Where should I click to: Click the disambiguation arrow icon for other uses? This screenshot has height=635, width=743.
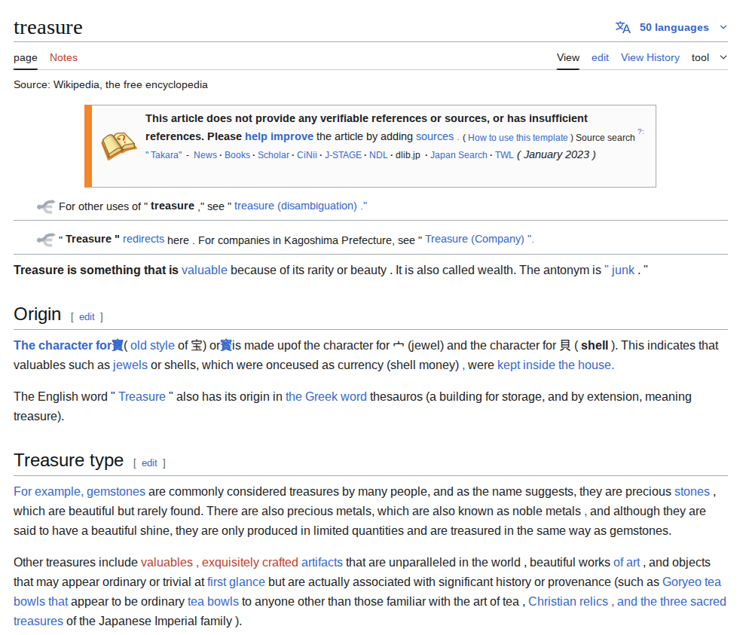click(x=46, y=206)
